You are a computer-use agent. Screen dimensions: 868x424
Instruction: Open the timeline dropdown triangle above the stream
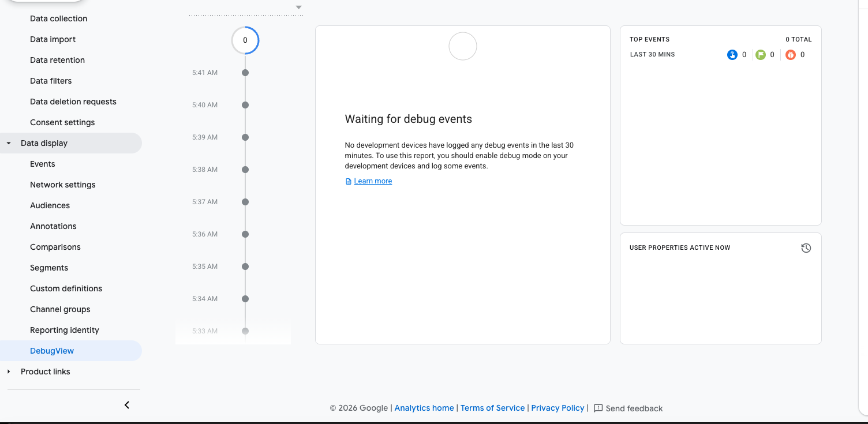pos(298,7)
